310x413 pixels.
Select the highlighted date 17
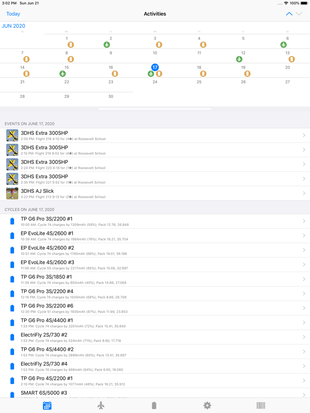click(x=155, y=67)
